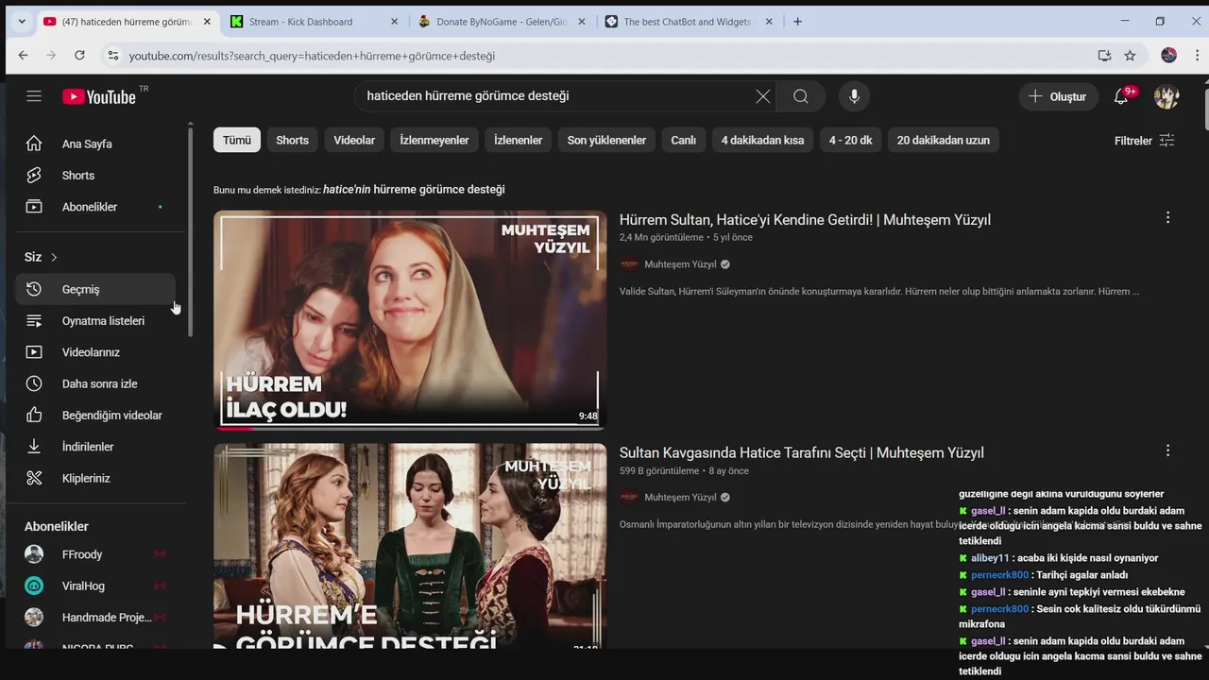This screenshot has width=1209, height=680.
Task: Clear the search box with X
Action: pos(763,96)
